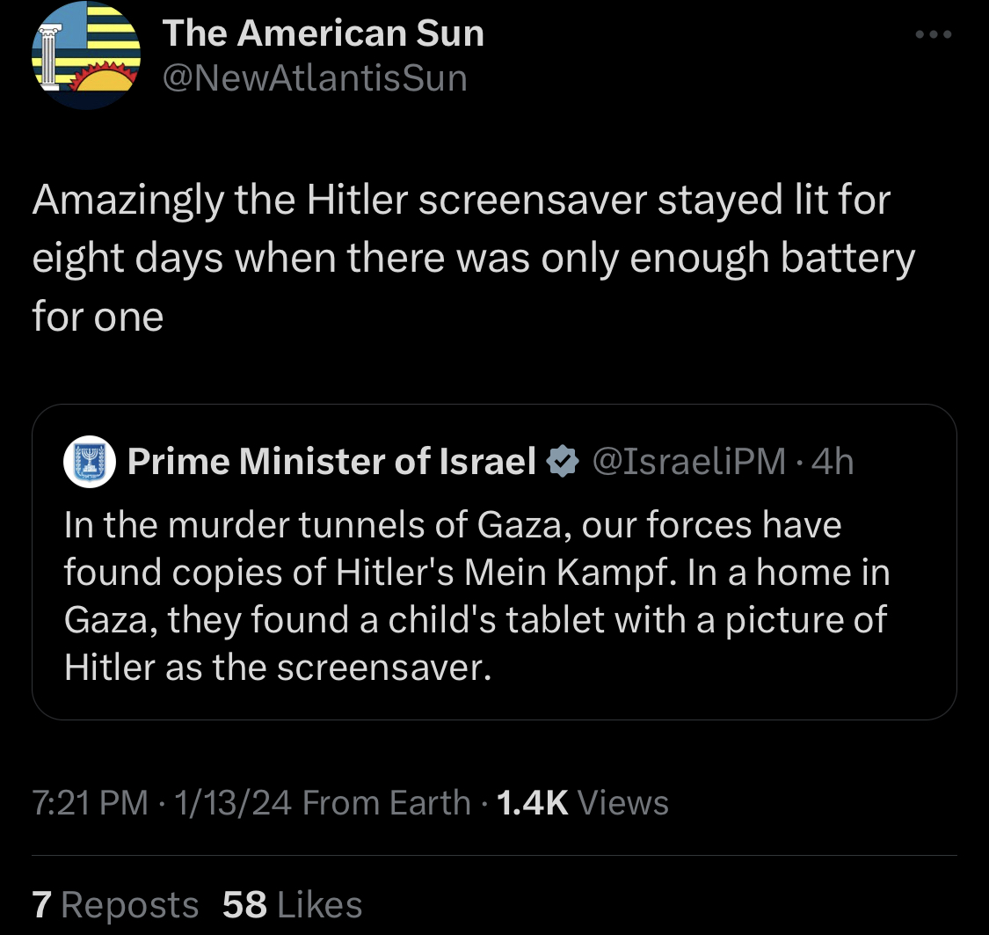View the 7 Reposts list
The height and width of the screenshot is (935, 989).
(x=115, y=905)
